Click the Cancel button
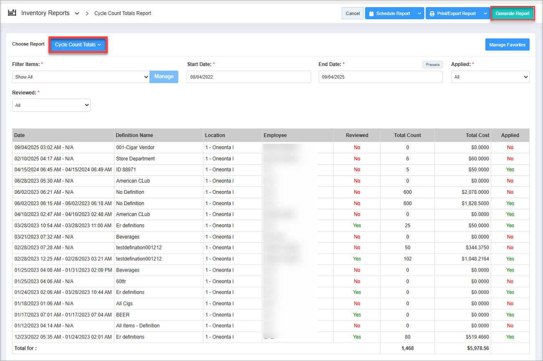 point(353,13)
